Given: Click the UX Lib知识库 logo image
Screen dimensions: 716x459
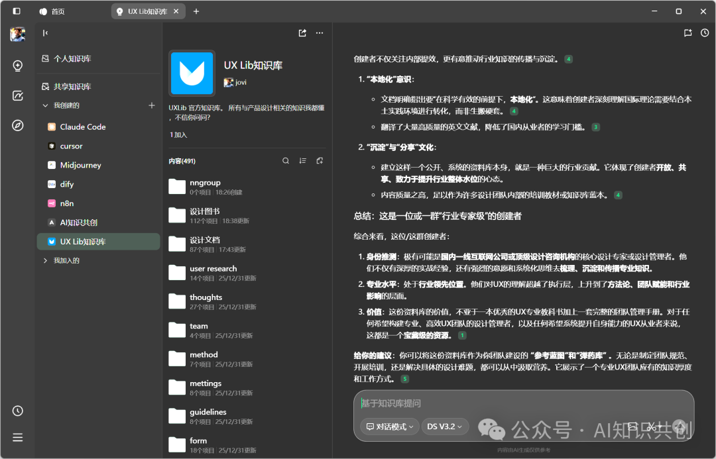Looking at the screenshot, I should click(192, 73).
